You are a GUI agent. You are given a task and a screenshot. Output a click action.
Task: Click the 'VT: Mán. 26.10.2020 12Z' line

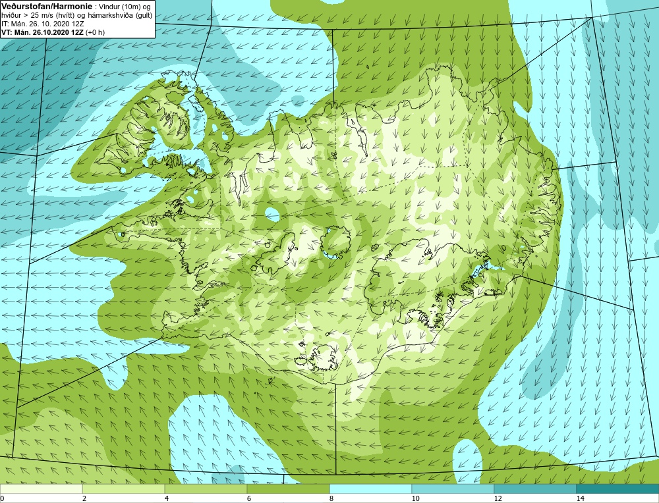pos(43,32)
